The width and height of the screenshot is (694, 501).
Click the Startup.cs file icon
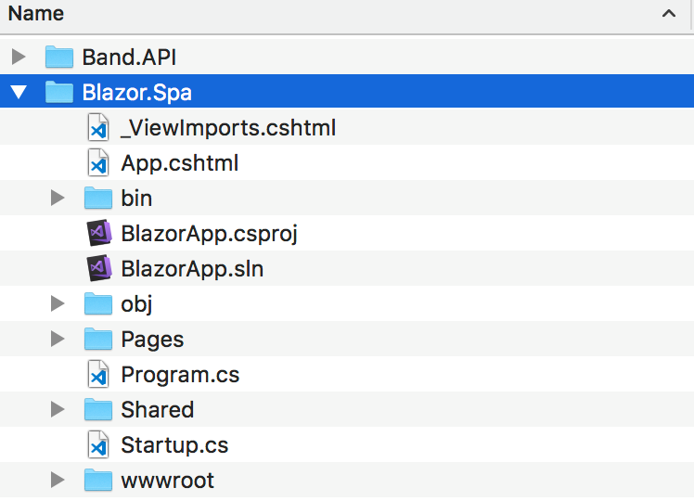point(98,444)
